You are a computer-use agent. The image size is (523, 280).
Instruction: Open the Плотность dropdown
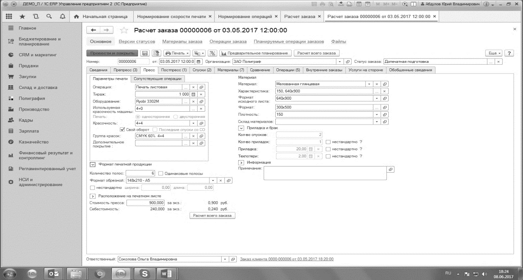pyautogui.click(x=377, y=114)
